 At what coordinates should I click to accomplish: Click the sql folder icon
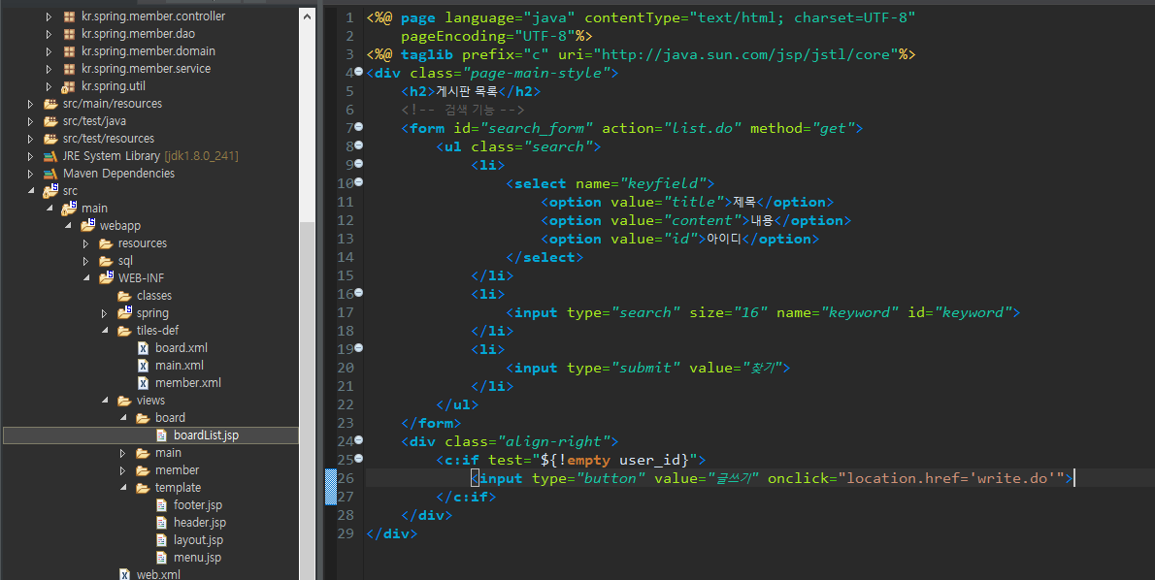point(106,261)
